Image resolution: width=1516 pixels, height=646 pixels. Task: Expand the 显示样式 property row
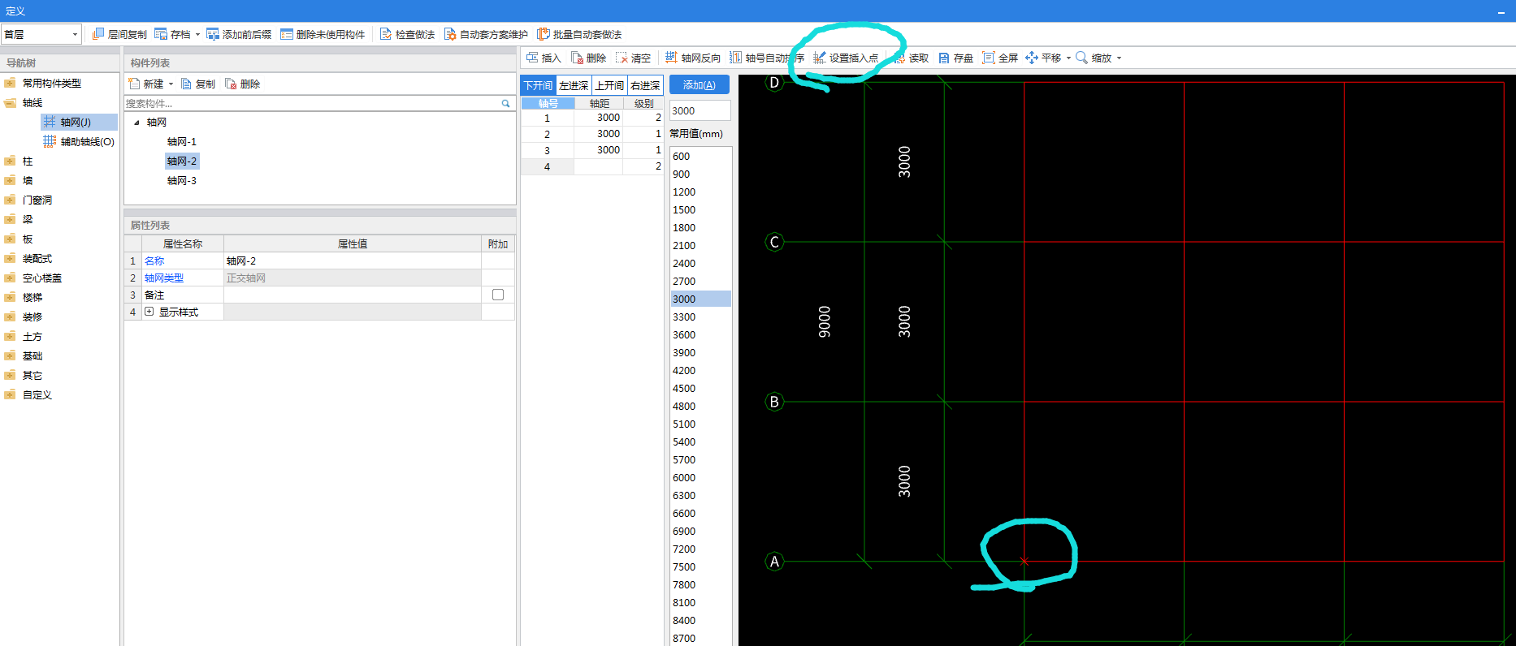[x=149, y=312]
